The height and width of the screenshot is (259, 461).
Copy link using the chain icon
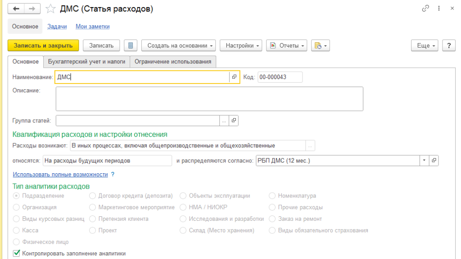point(425,9)
